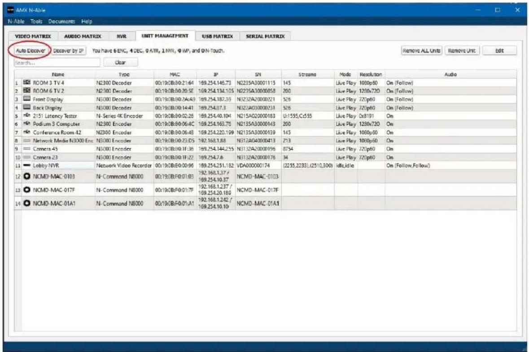Click the Remove ALL Units button
The image size is (529, 352).
(422, 51)
